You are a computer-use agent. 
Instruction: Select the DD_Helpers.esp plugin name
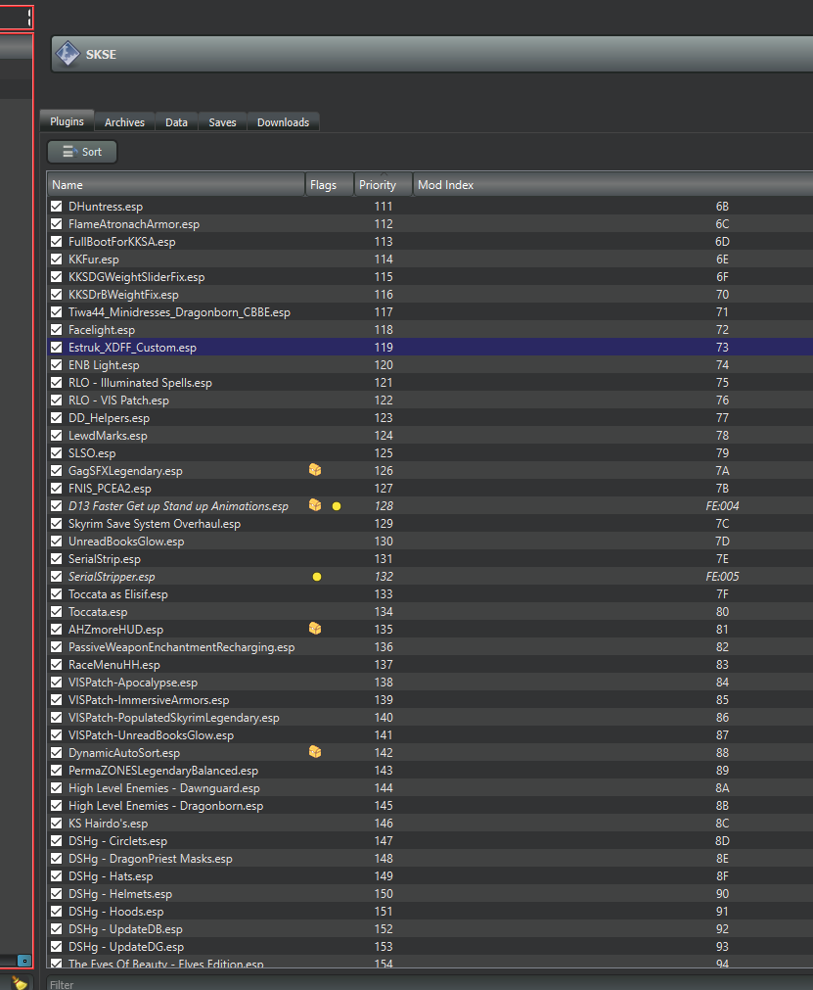pos(110,418)
